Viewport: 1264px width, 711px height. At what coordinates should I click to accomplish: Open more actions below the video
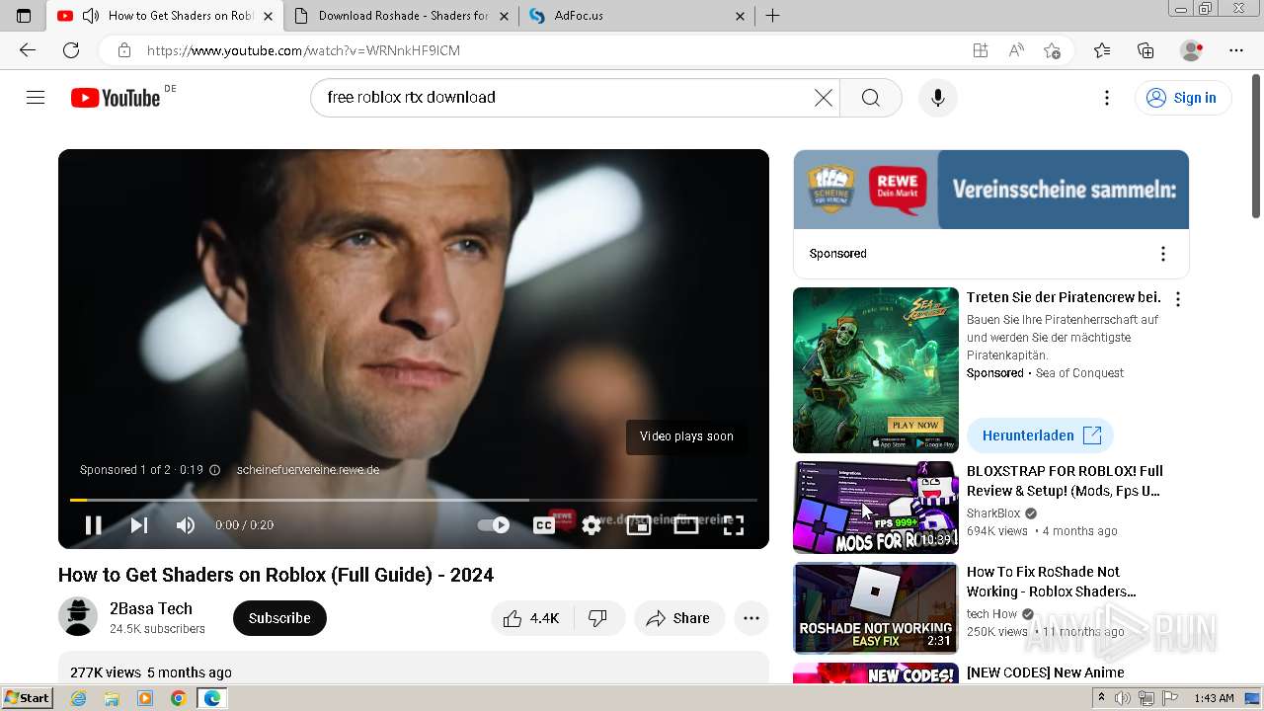pos(751,618)
